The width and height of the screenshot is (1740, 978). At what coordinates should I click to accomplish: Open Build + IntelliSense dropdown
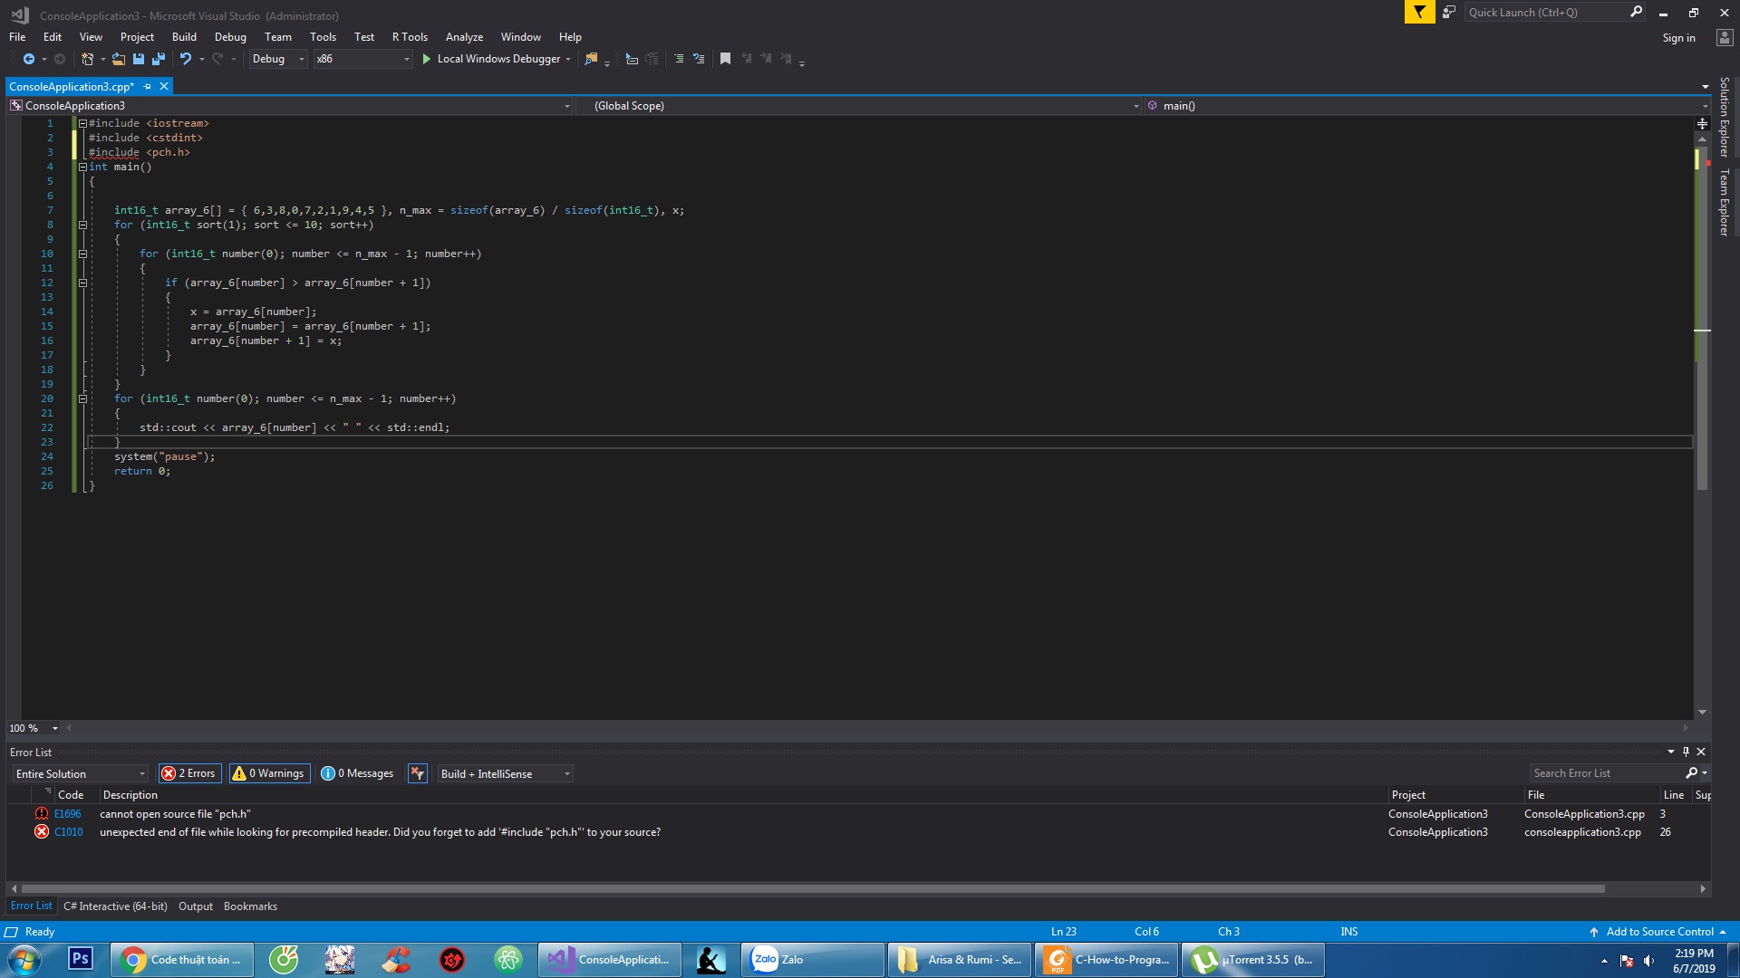505,773
